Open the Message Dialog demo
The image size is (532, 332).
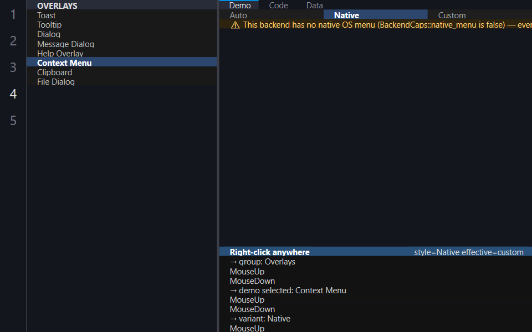tap(121, 44)
